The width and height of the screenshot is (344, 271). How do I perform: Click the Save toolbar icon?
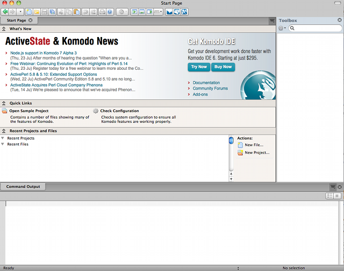[x=44, y=12]
